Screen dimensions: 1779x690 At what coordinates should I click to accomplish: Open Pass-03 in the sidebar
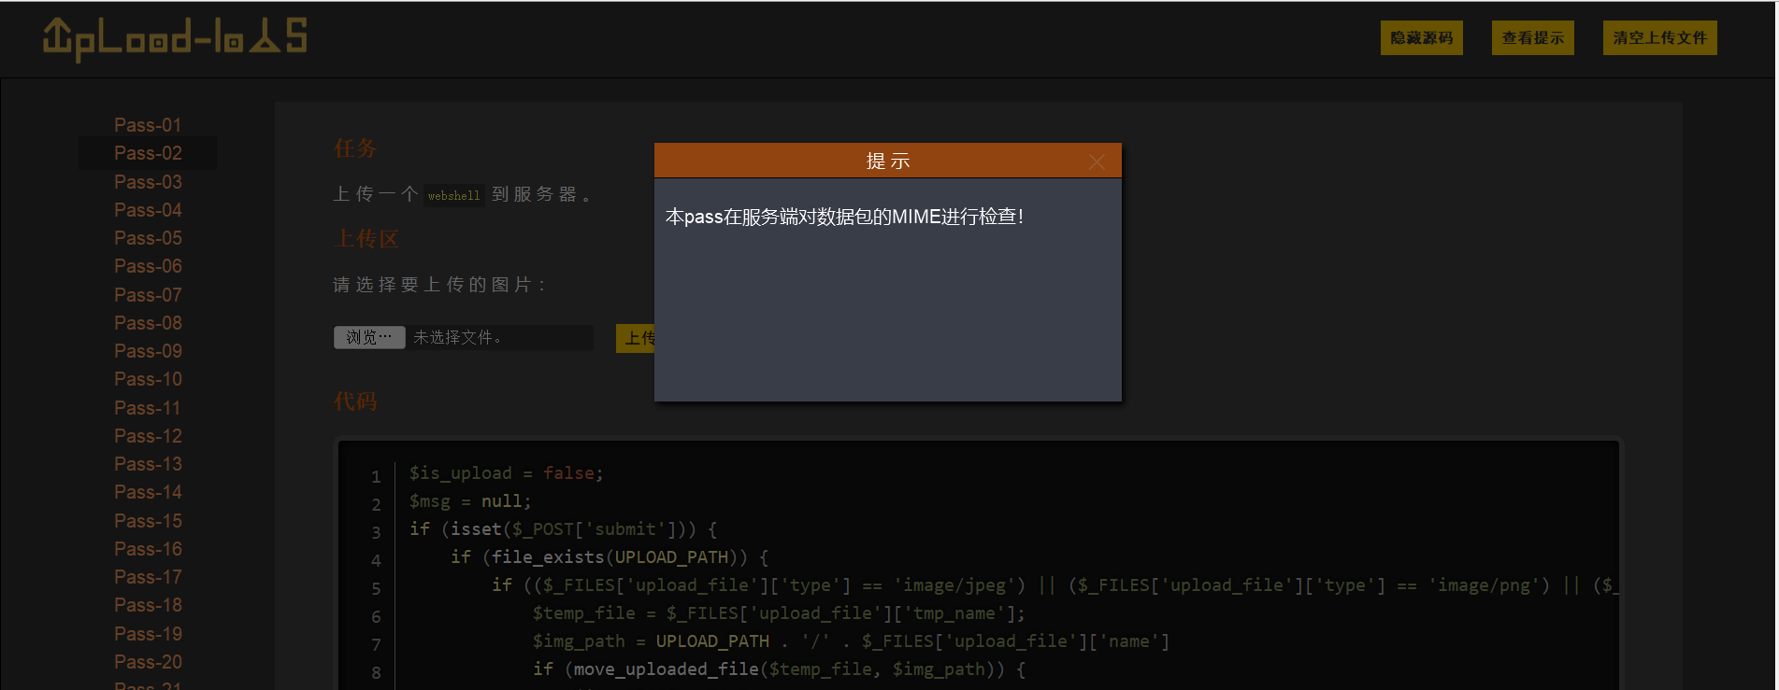[148, 182]
